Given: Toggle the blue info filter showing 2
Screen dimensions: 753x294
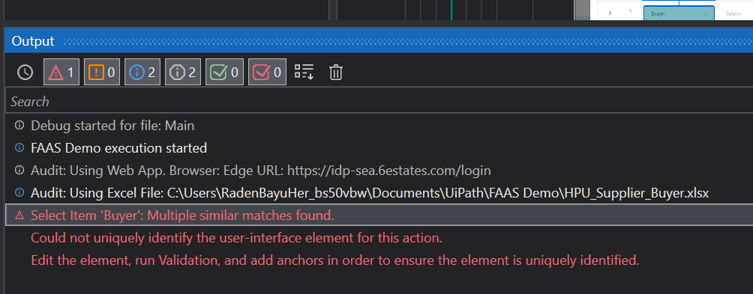Looking at the screenshot, I should [x=142, y=73].
